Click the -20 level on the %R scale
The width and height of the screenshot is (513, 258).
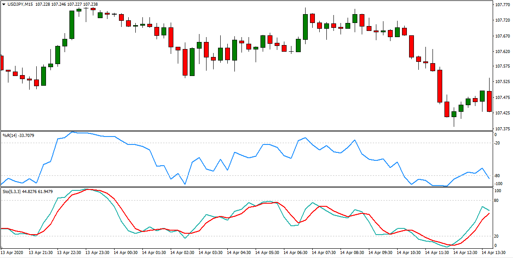(x=498, y=143)
